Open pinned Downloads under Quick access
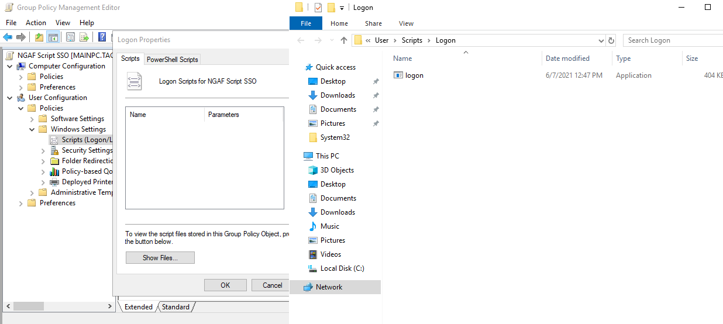Screen dimensions: 723x324 click(338, 95)
